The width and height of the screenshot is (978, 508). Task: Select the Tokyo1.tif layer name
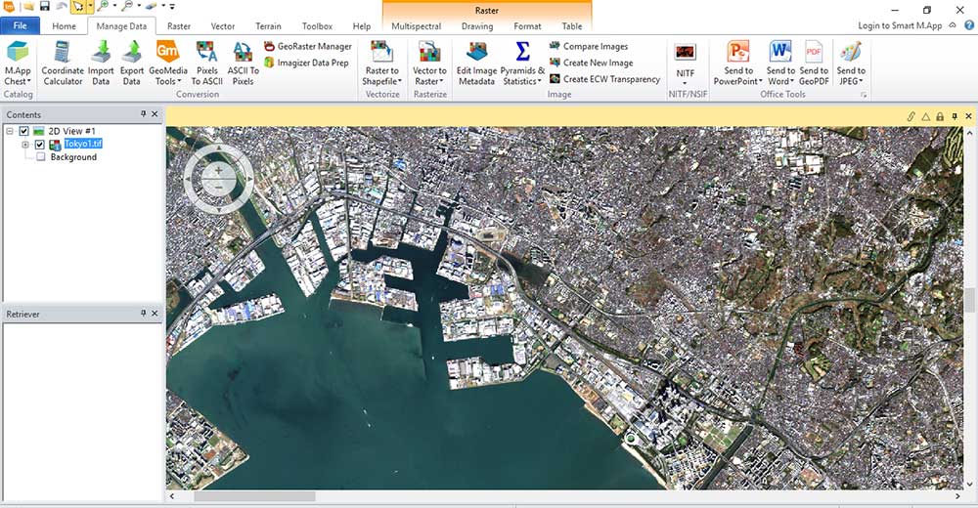(x=83, y=144)
